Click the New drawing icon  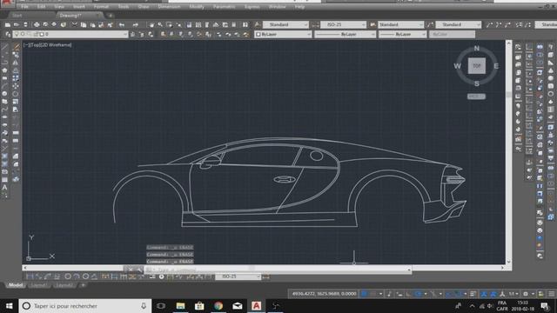coord(8,25)
